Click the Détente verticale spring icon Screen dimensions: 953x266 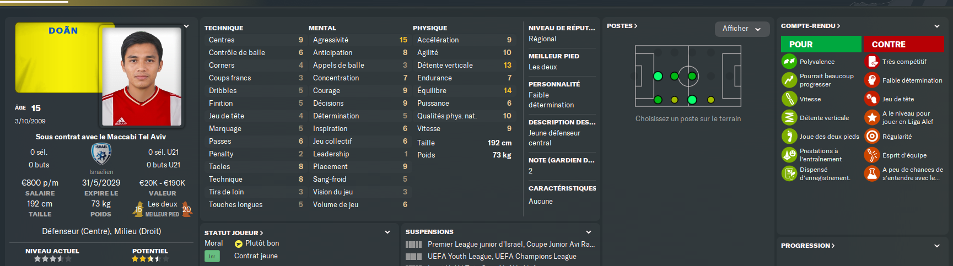coord(789,118)
